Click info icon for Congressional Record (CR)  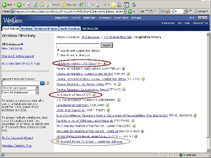pos(94,95)
